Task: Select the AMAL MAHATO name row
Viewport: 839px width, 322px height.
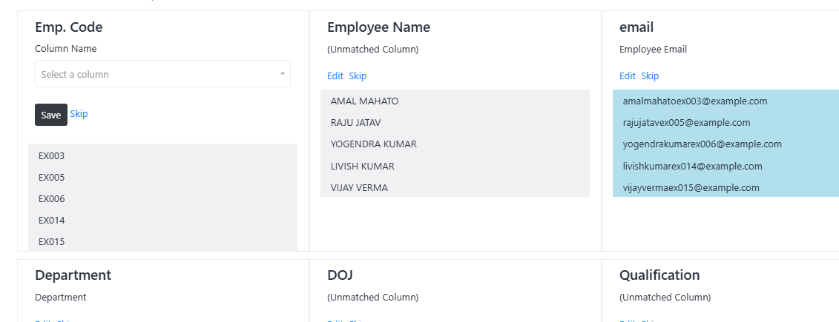Action: pos(455,101)
